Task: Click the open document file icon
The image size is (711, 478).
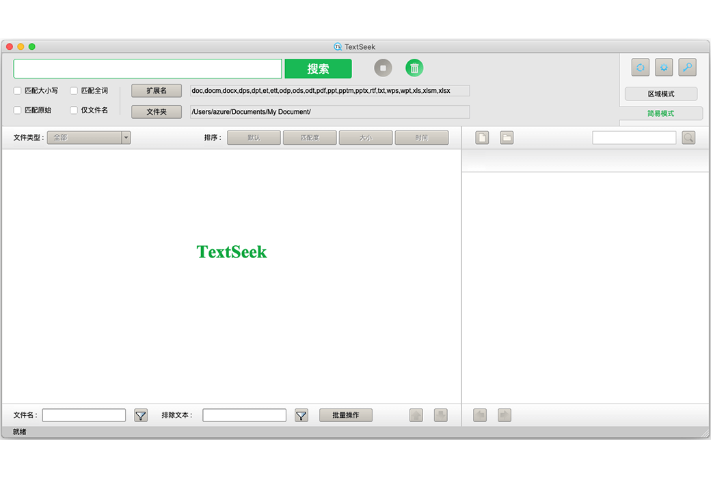Action: 482,137
